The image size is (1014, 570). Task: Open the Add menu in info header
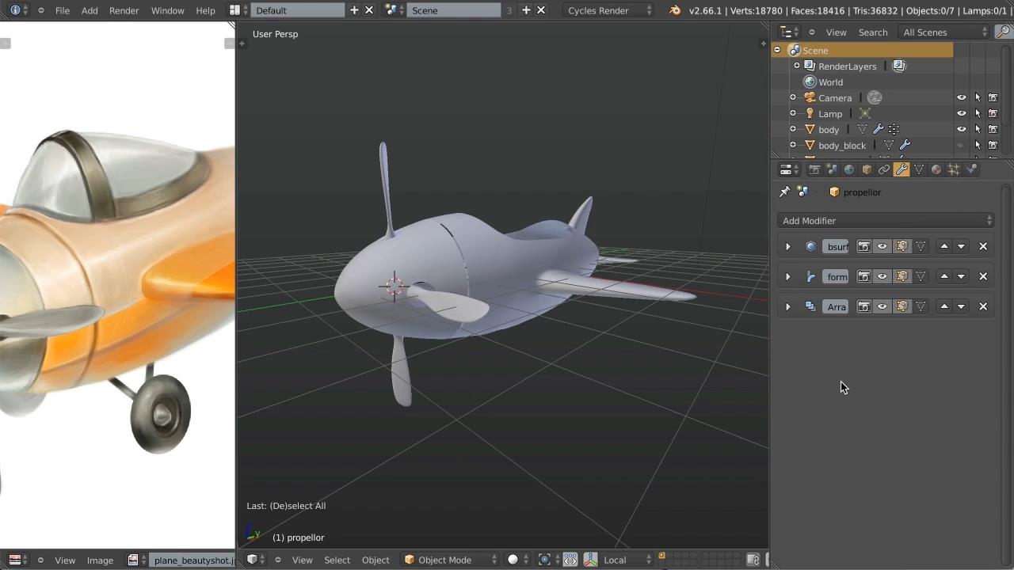point(90,10)
